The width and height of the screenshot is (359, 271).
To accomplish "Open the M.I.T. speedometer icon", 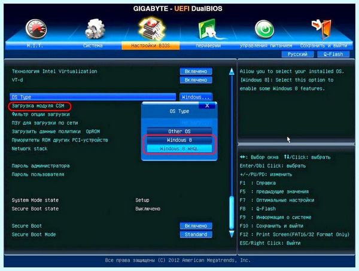I will click(x=36, y=29).
